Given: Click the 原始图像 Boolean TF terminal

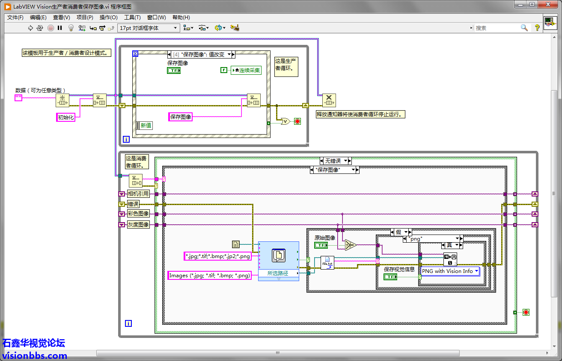Looking at the screenshot, I should coord(321,245).
